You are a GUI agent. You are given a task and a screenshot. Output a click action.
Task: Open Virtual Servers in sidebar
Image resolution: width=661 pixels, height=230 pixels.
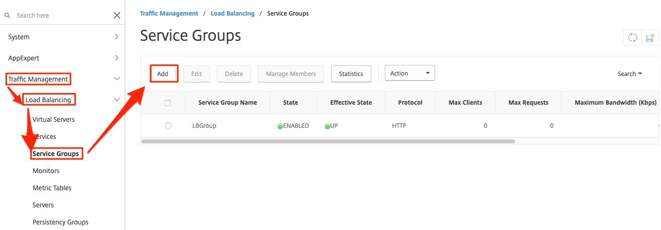pyautogui.click(x=53, y=119)
